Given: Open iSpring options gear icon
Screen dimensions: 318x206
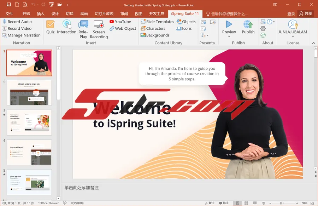Looking at the screenshot, I should [263, 28].
